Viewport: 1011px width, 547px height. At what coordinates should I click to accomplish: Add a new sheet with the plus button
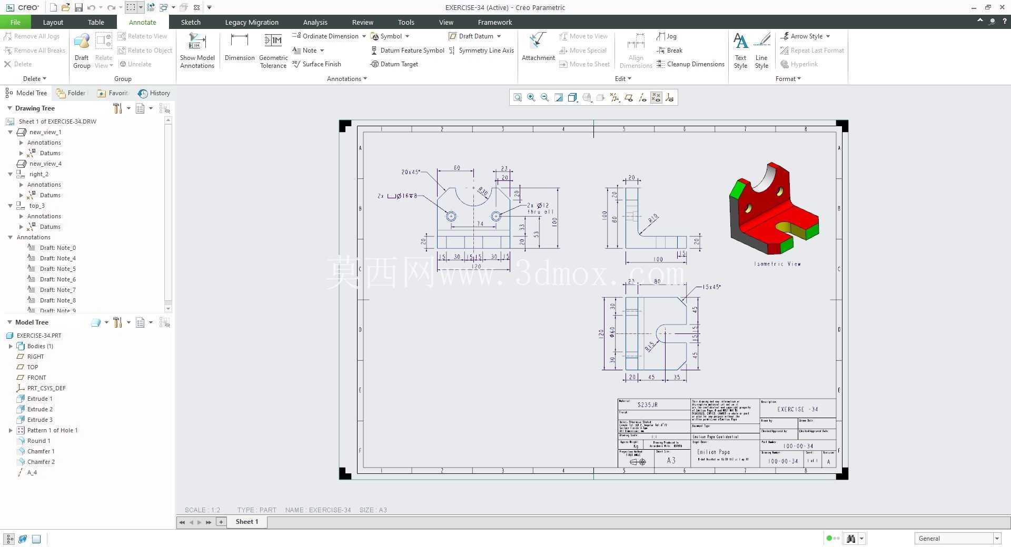click(x=221, y=522)
